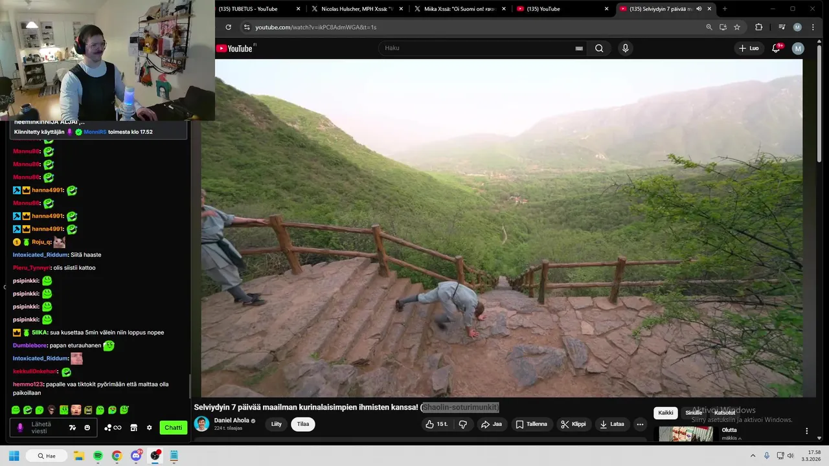The image size is (829, 466).
Task: Switch to the Miika X:ssä tab
Action: click(460, 9)
